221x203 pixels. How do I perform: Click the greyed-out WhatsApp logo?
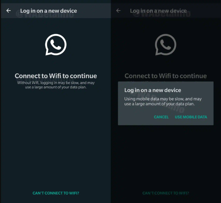point(165,44)
